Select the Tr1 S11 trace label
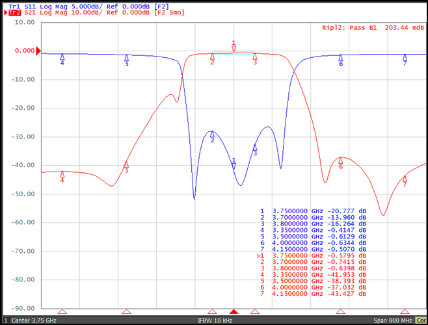The width and height of the screenshot is (428, 325). 88,6
